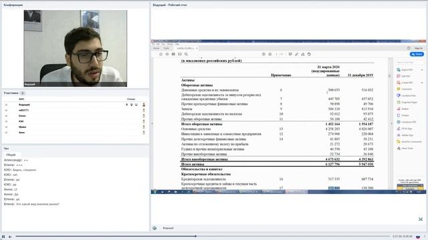This screenshot has width=428, height=240.
Task: Click the volume speaker icon in player bar
Action: (10, 237)
